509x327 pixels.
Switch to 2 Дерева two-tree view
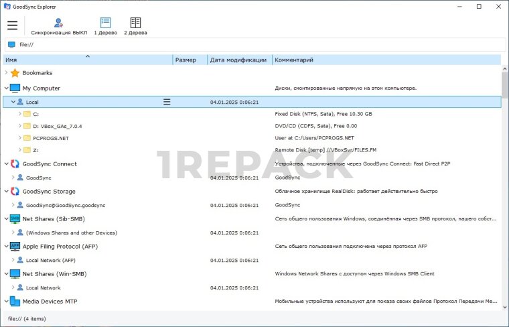135,26
